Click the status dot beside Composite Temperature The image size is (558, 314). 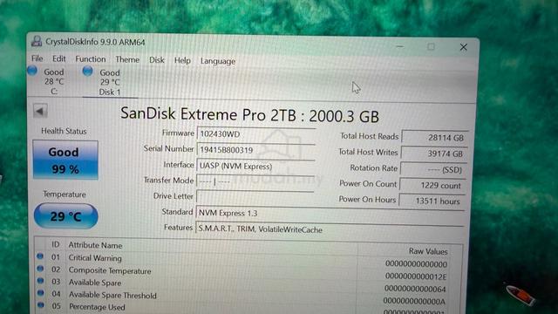pos(40,269)
